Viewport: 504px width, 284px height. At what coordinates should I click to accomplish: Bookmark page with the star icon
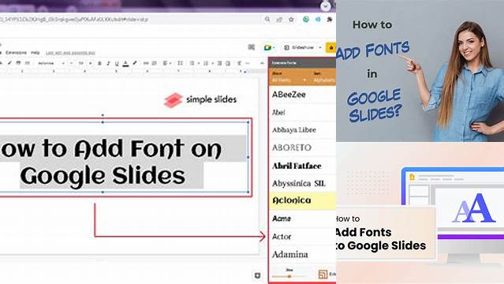[291, 19]
